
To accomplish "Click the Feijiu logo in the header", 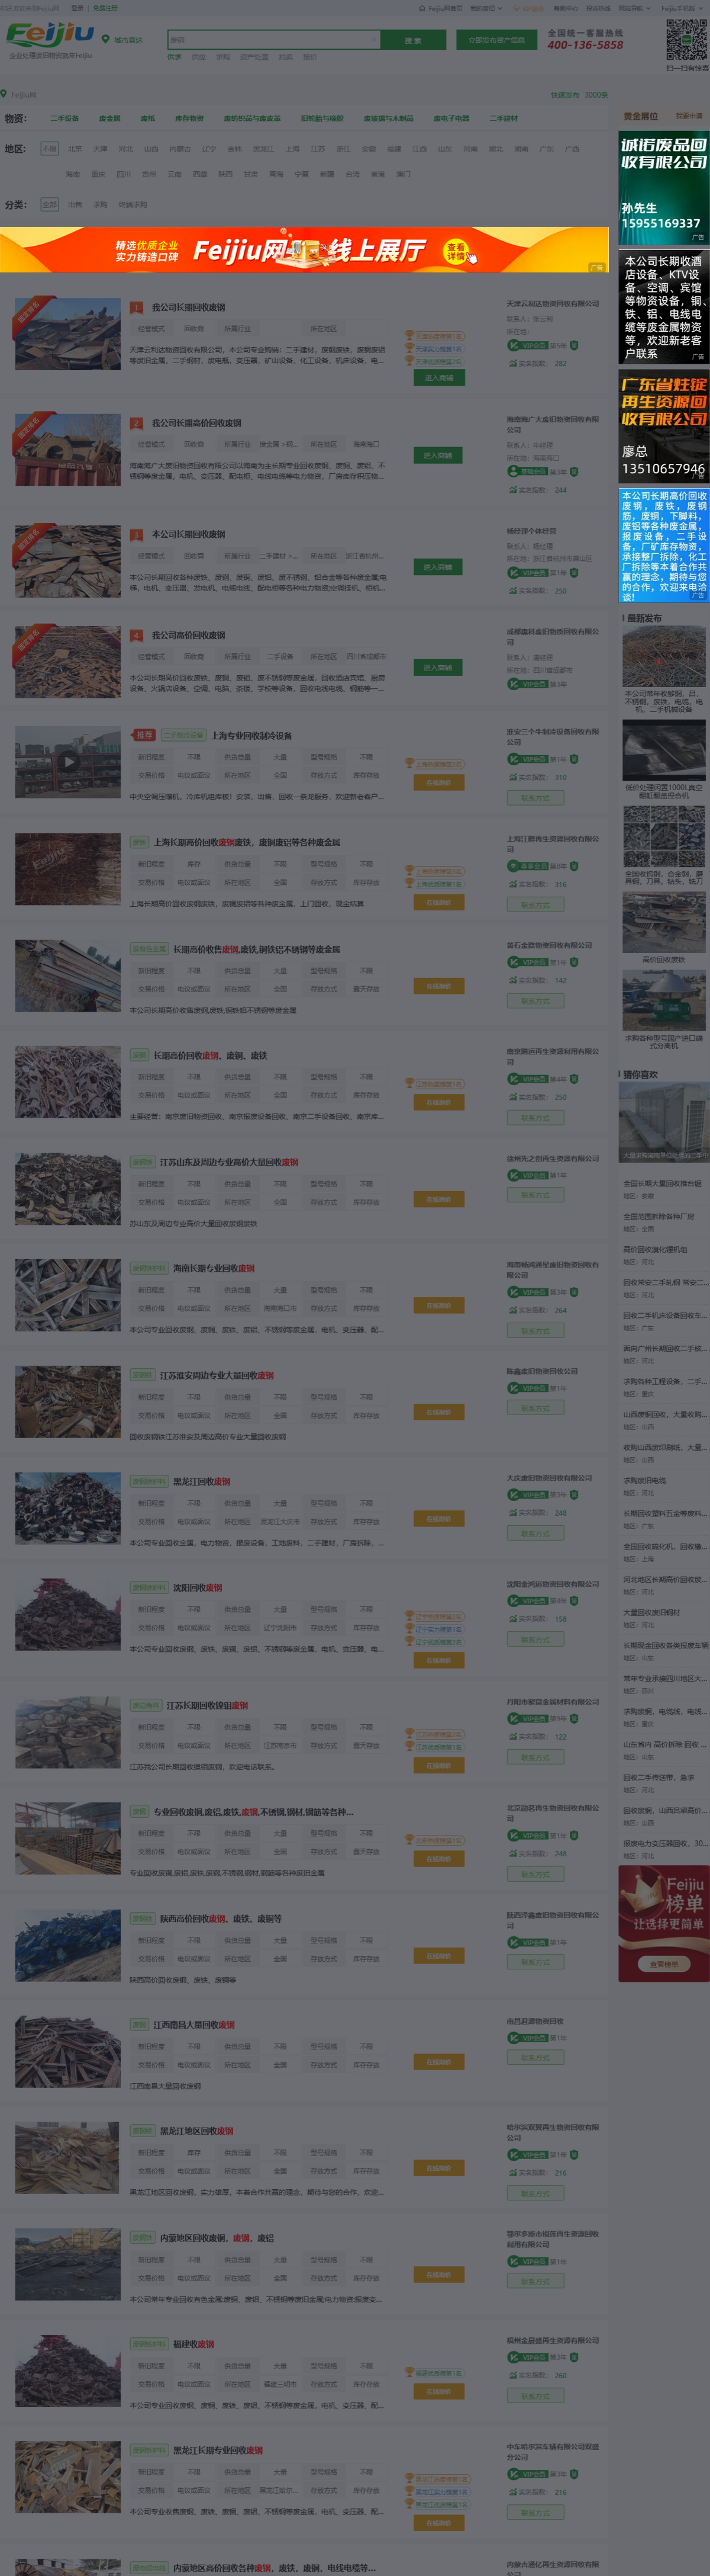I will coord(50,36).
